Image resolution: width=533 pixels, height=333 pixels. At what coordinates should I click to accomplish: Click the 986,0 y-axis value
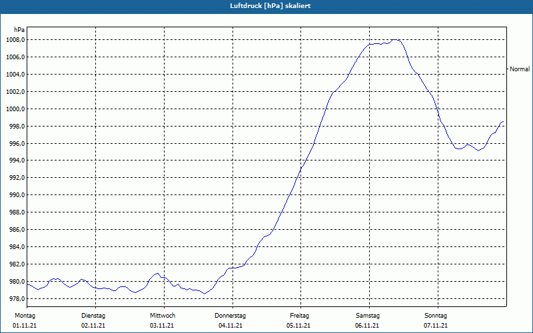(x=17, y=230)
